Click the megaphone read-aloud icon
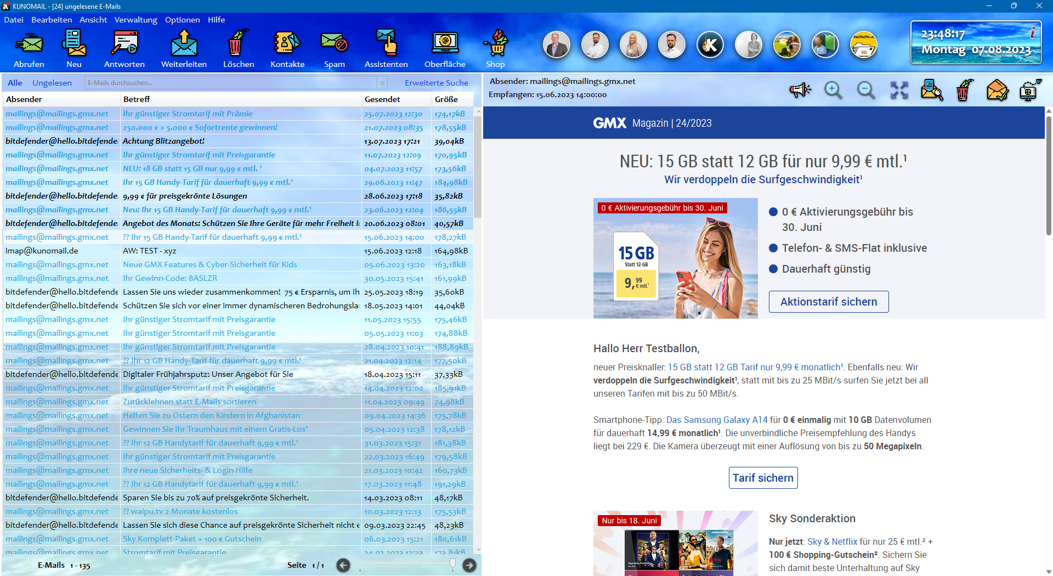This screenshot has width=1053, height=576. coord(800,90)
